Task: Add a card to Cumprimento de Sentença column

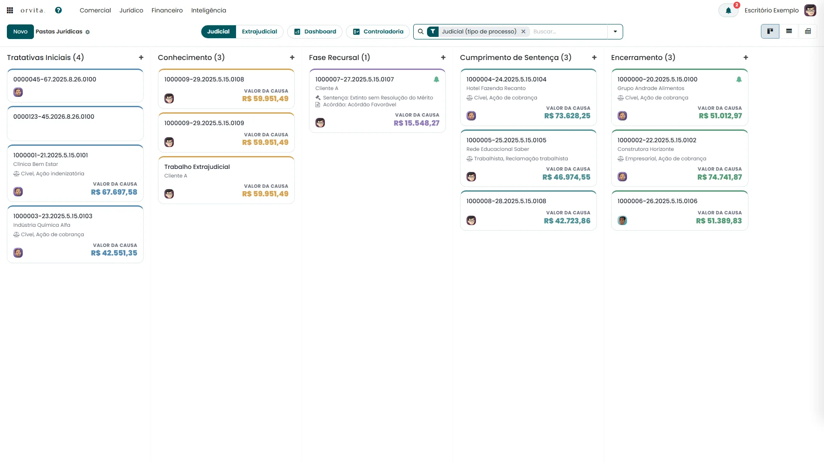Action: pyautogui.click(x=594, y=57)
